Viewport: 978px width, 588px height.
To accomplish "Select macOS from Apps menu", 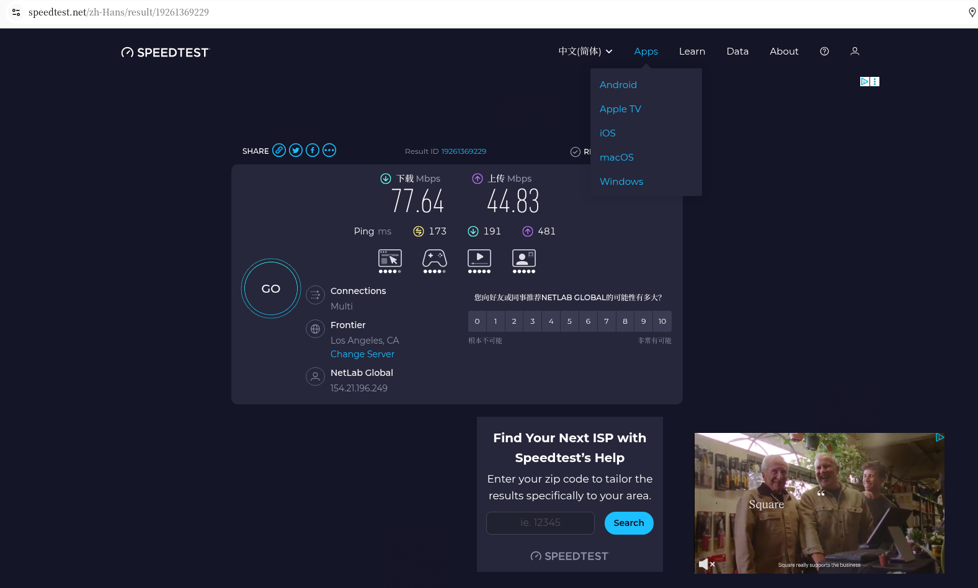I will pos(616,158).
